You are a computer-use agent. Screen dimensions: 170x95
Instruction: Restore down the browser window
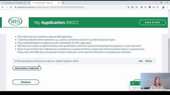[161, 3]
